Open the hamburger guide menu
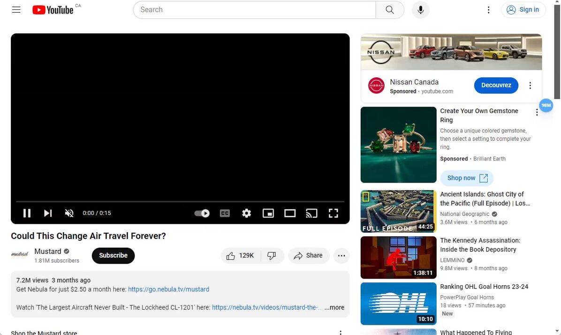The width and height of the screenshot is (561, 335). point(16,10)
